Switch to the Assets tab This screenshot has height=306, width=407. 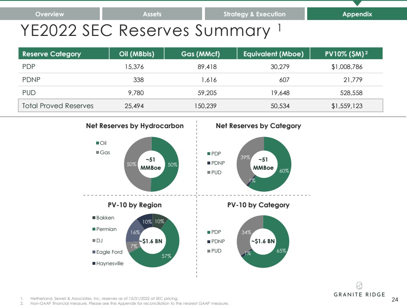pyautogui.click(x=152, y=14)
